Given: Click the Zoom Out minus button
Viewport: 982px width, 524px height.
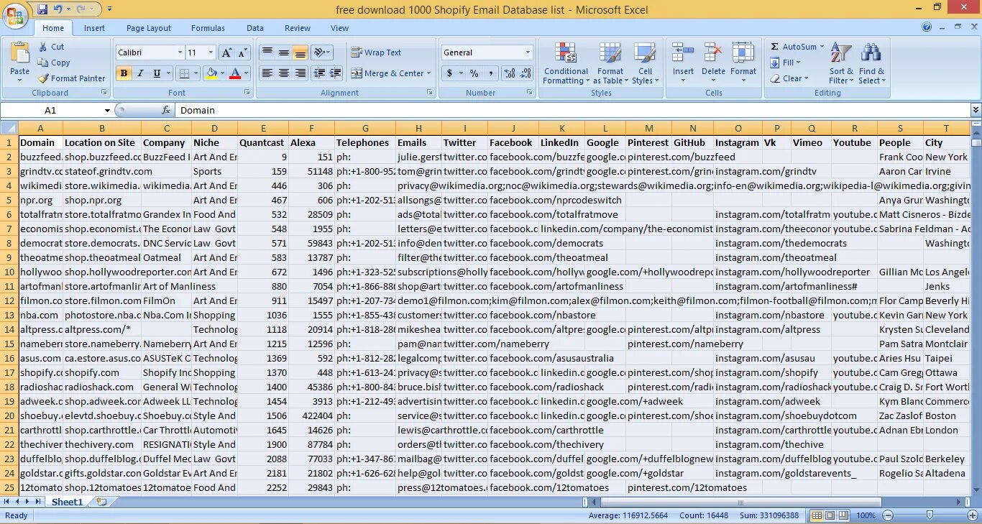Looking at the screenshot, I should tap(888, 515).
